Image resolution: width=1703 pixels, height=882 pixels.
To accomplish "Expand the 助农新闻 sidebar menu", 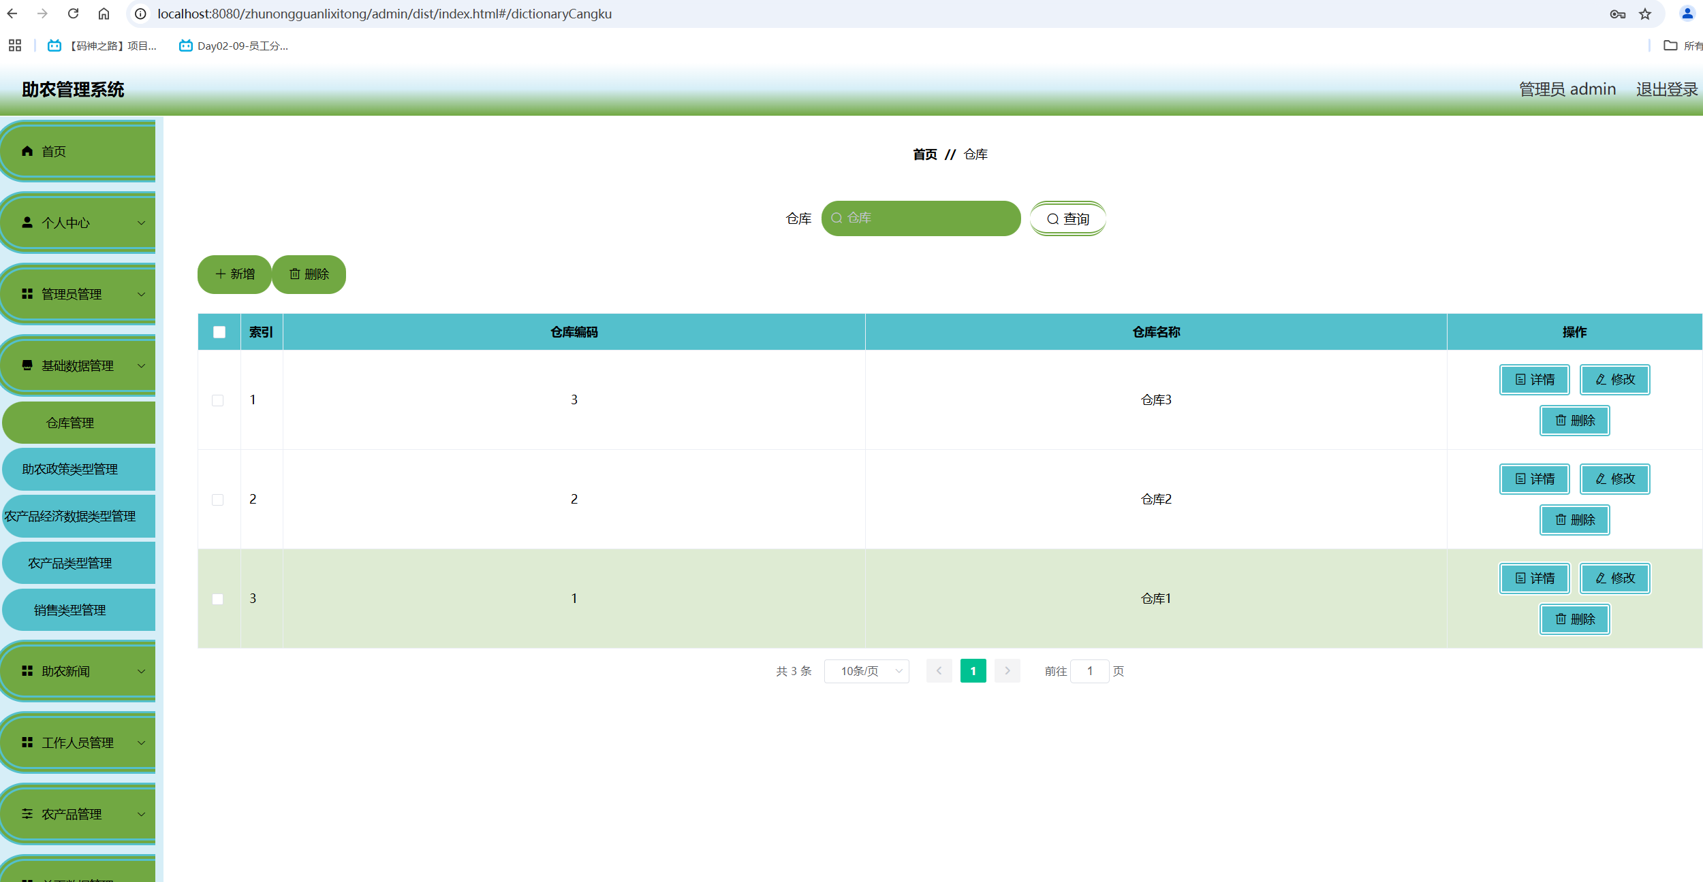I will 78,671.
